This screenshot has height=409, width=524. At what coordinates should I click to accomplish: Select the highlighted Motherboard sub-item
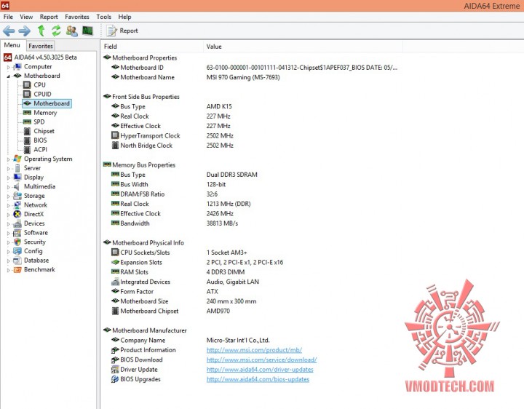pos(47,103)
